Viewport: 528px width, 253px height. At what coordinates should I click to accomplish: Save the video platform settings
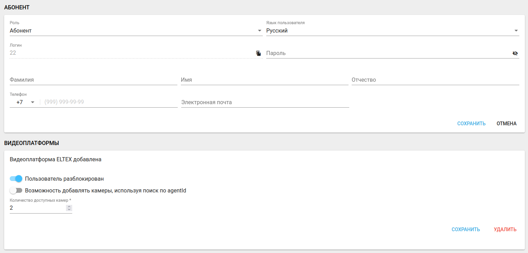click(466, 229)
